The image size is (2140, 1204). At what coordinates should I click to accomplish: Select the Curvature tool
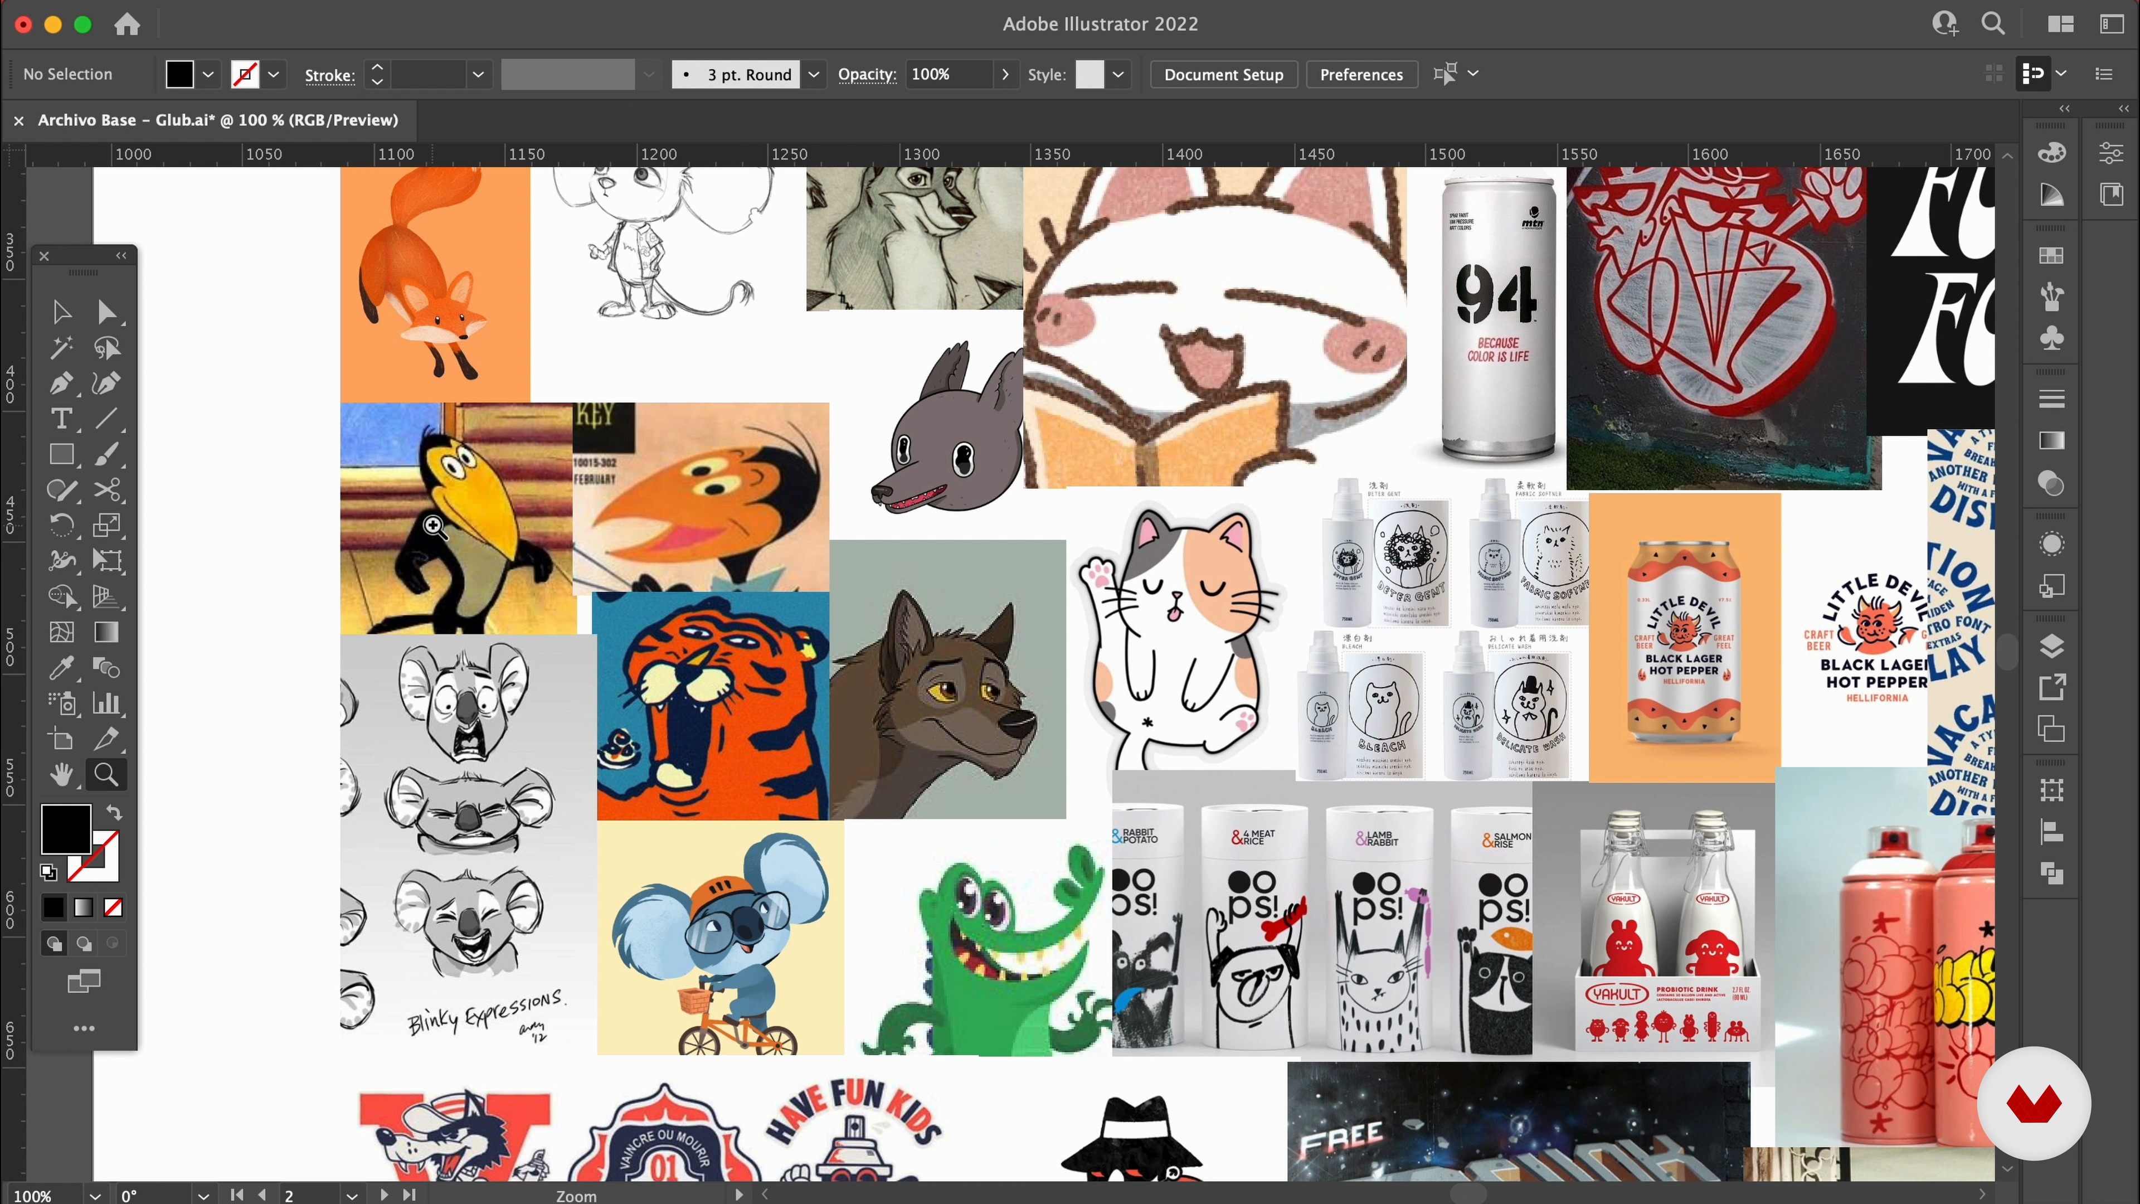106,384
